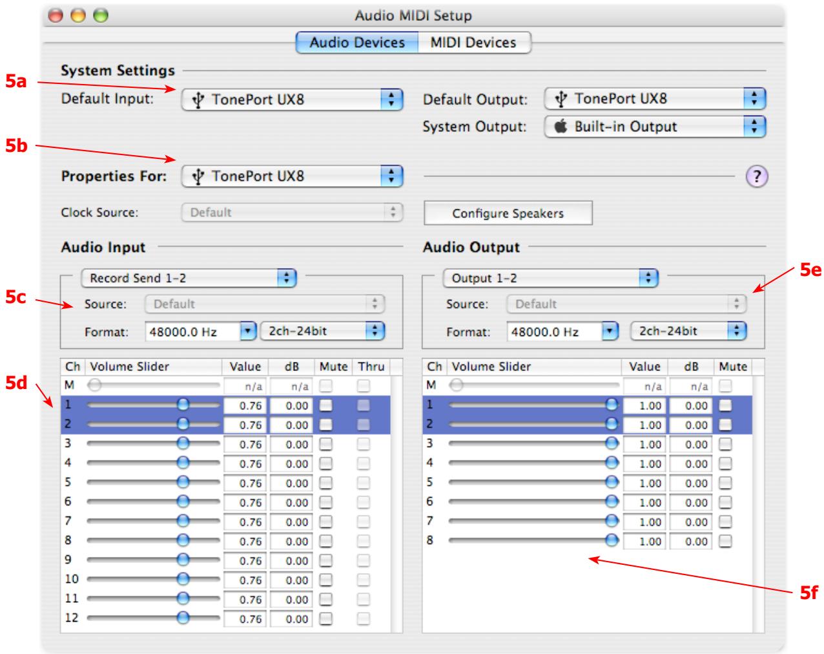Switch to the MIDI Devices tab

(473, 43)
